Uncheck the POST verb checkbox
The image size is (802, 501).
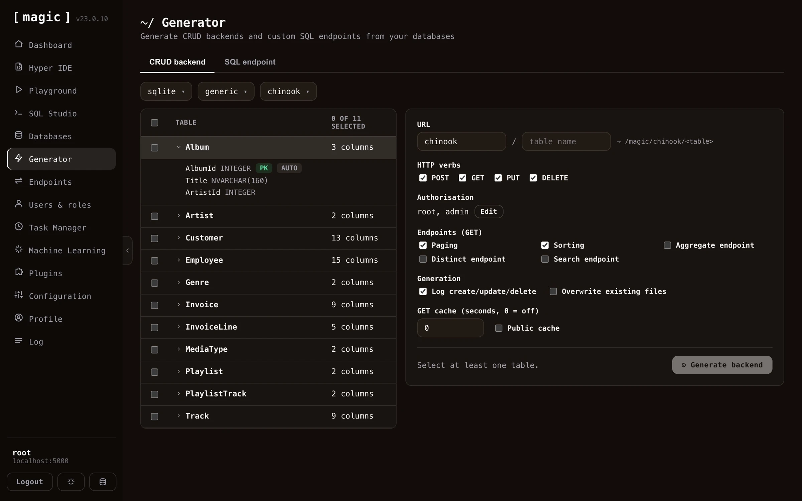(423, 178)
